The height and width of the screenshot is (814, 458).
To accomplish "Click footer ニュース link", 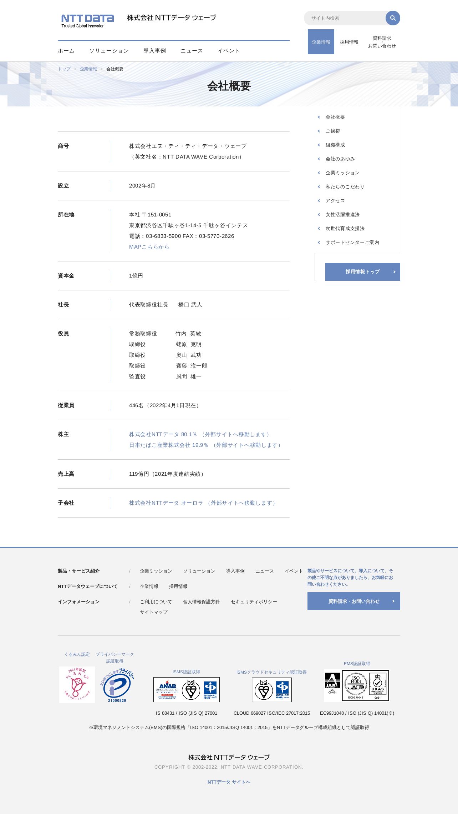I will pos(265,571).
